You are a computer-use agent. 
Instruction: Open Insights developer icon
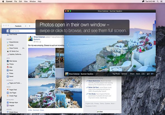tap(8, 105)
